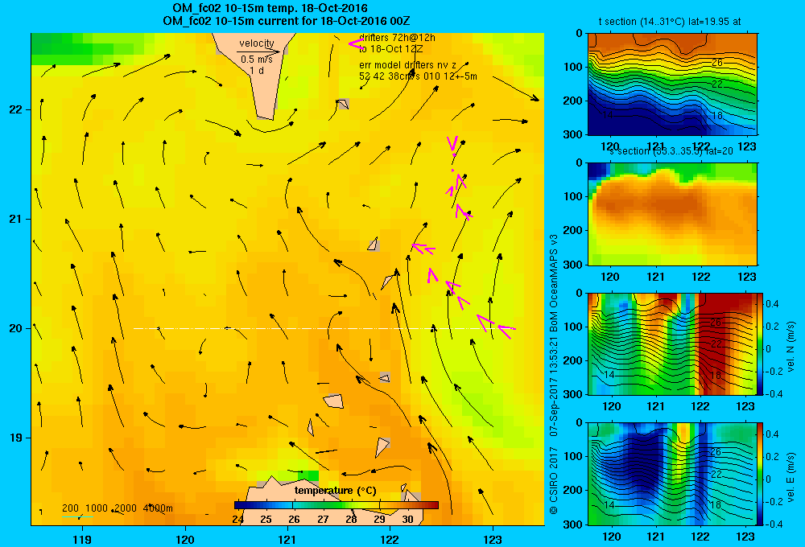Click the black velocity scale arrow
This screenshot has width=805, height=547.
[258, 51]
